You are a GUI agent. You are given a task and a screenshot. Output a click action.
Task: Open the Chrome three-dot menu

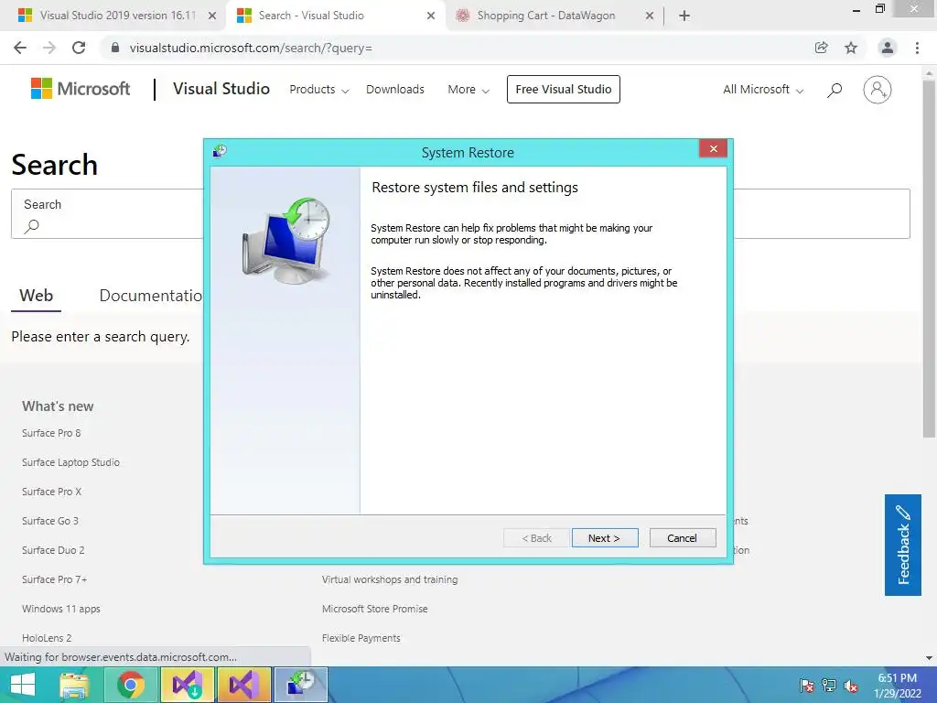click(917, 48)
